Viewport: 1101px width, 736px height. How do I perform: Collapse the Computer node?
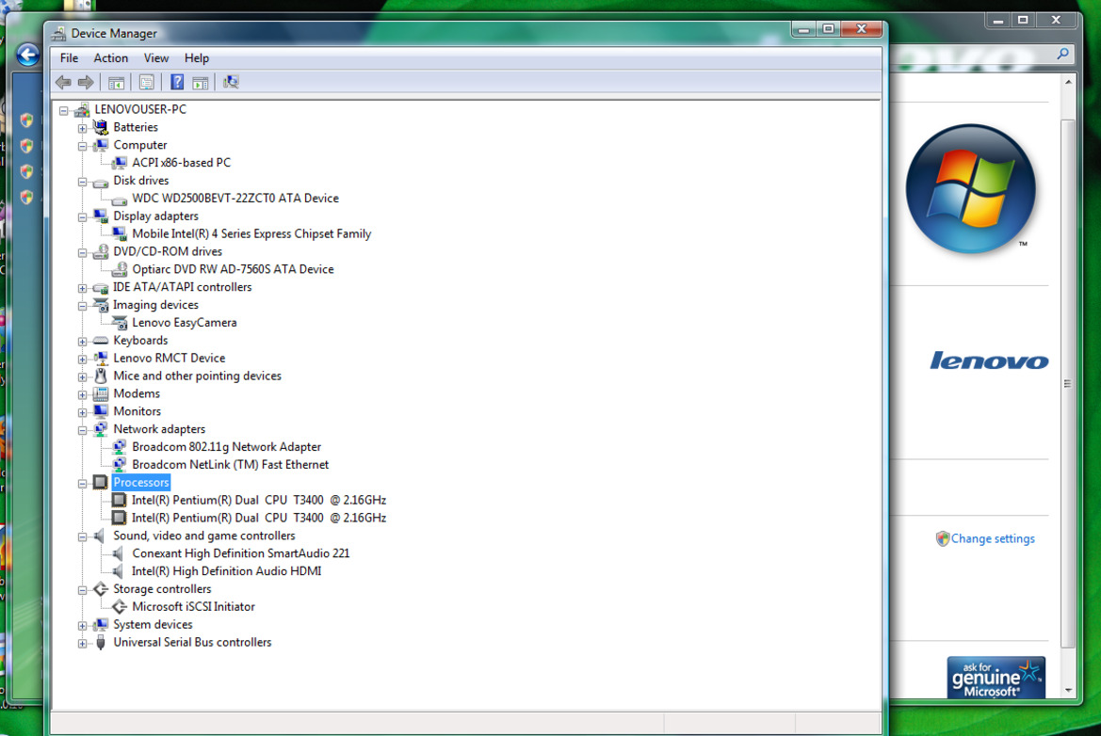pyautogui.click(x=82, y=146)
